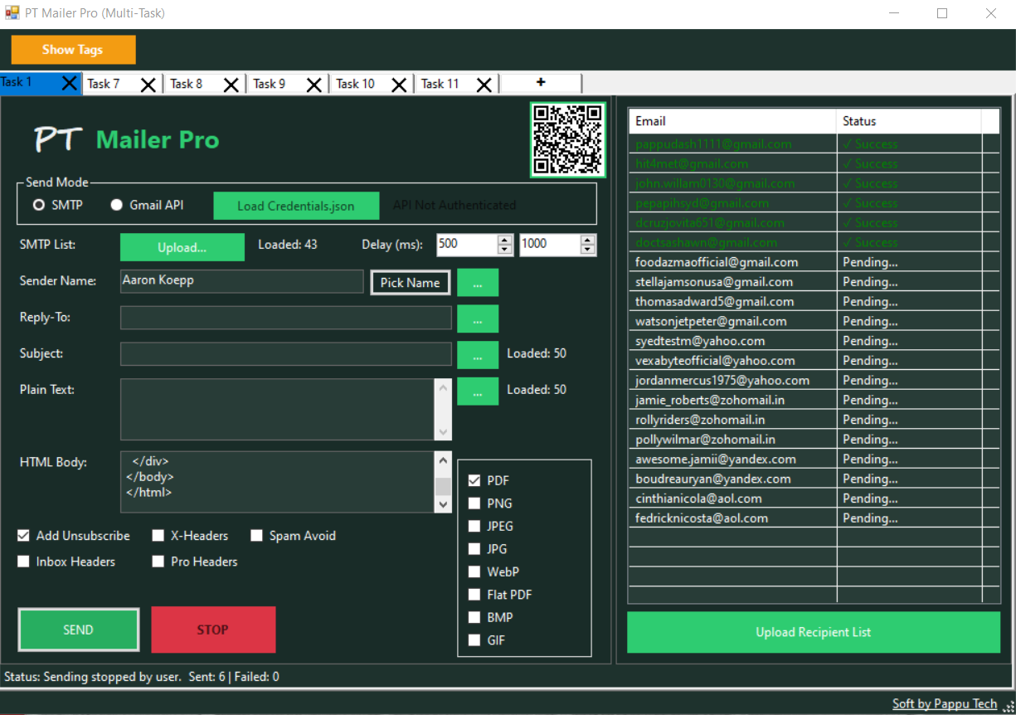1016x715 pixels.
Task: Click the PT Mailer Pro title bar icon
Action: click(14, 12)
